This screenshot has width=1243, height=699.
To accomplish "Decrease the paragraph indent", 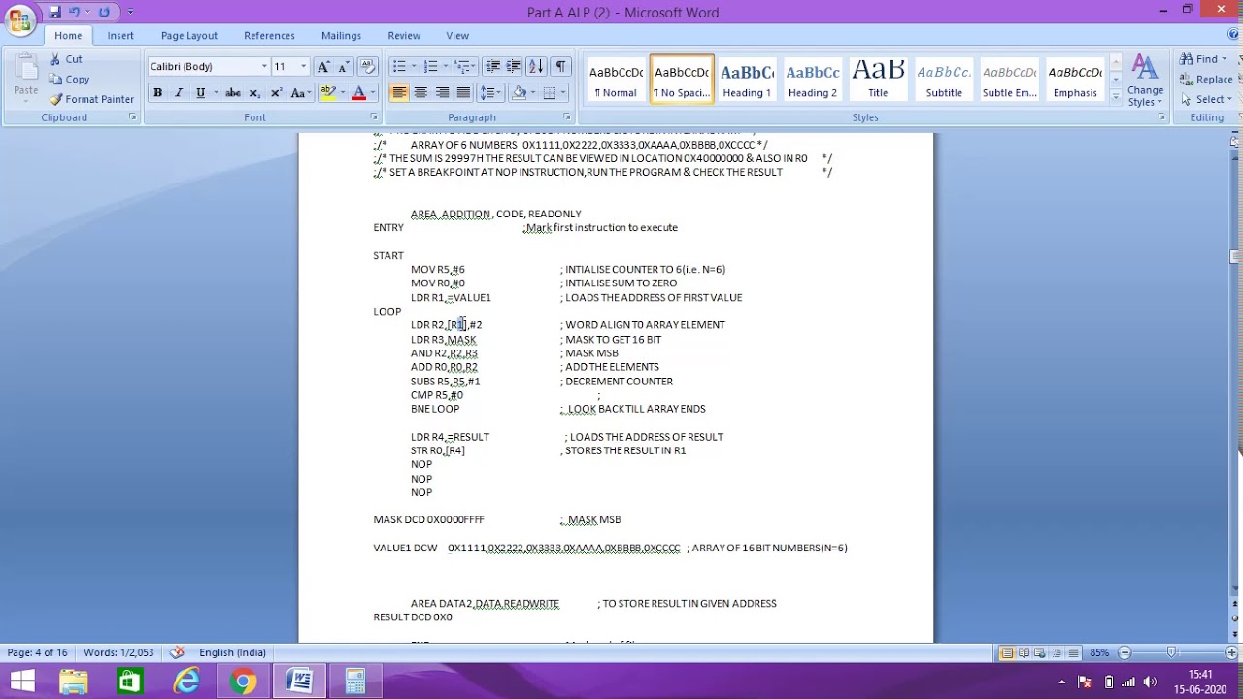I will click(x=492, y=67).
